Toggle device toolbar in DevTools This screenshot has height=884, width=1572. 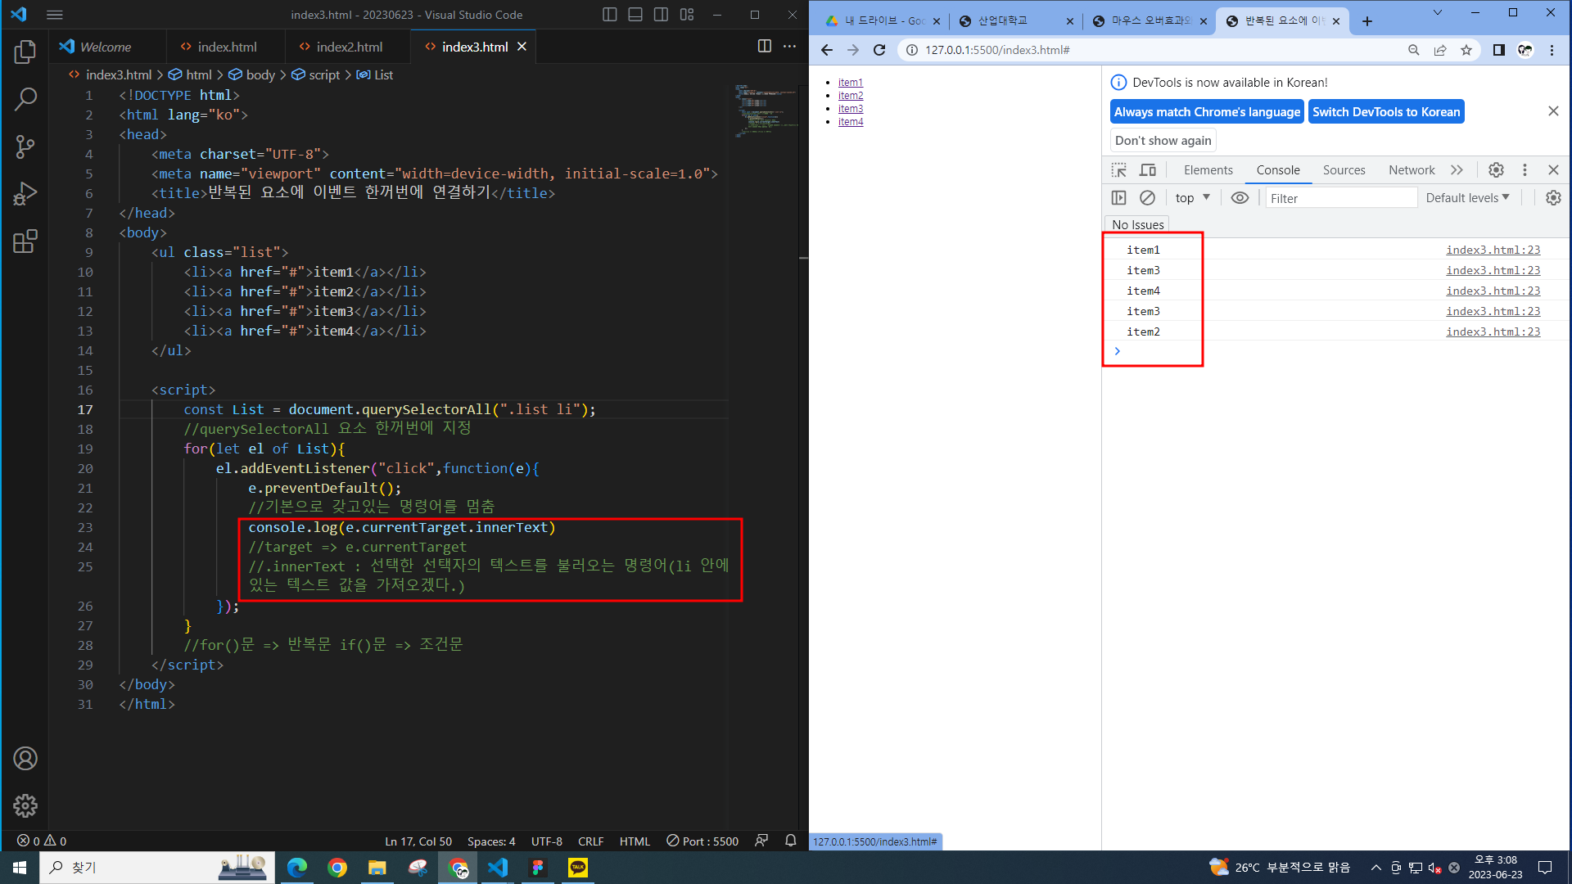pyautogui.click(x=1148, y=170)
